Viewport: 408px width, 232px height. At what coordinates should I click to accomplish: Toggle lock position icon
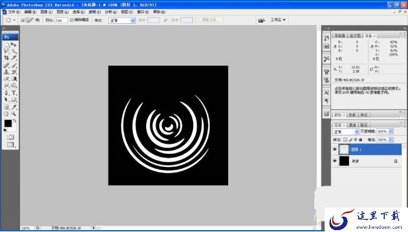pyautogui.click(x=355, y=139)
